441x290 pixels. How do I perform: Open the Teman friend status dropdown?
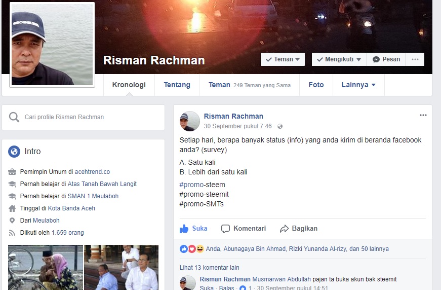point(283,59)
